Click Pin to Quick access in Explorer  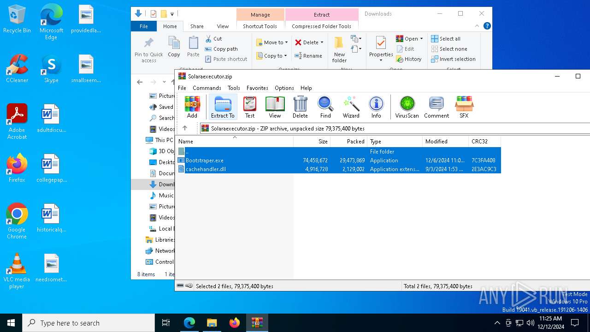pos(148,50)
